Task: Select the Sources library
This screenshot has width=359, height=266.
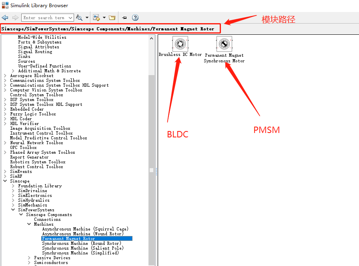Action: [x=26, y=61]
